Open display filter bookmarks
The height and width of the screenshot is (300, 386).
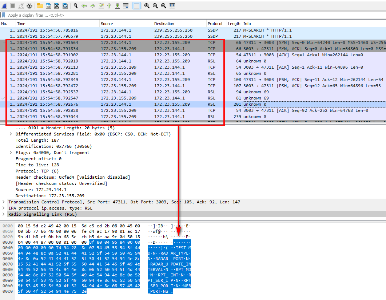pos(4,15)
